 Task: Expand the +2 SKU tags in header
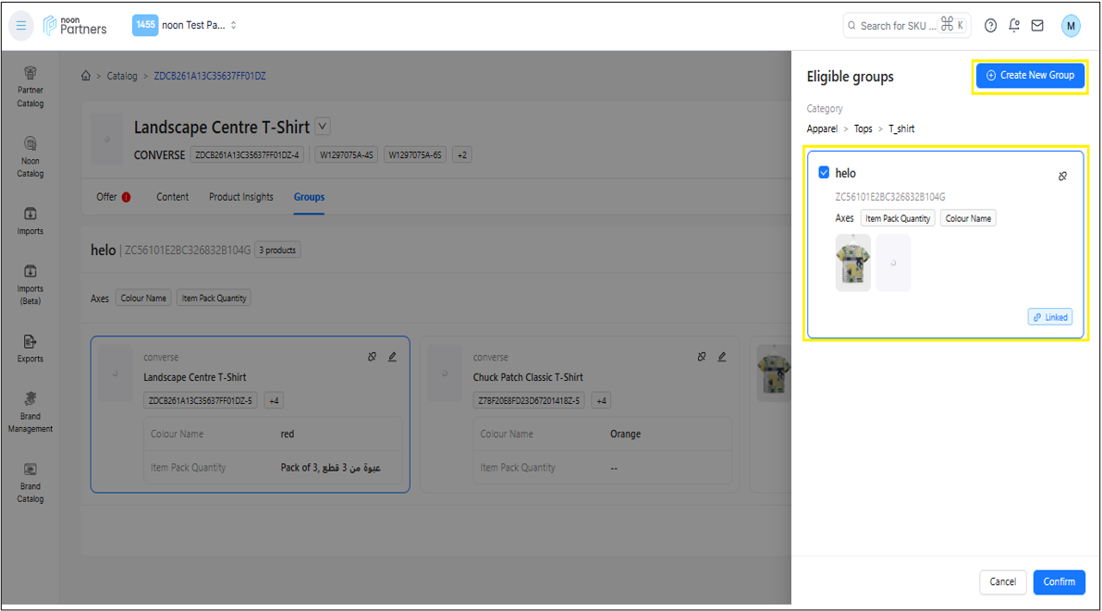point(461,155)
